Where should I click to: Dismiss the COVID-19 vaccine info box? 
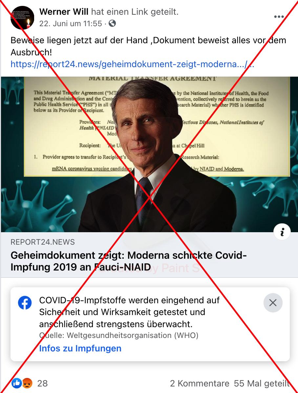273,303
